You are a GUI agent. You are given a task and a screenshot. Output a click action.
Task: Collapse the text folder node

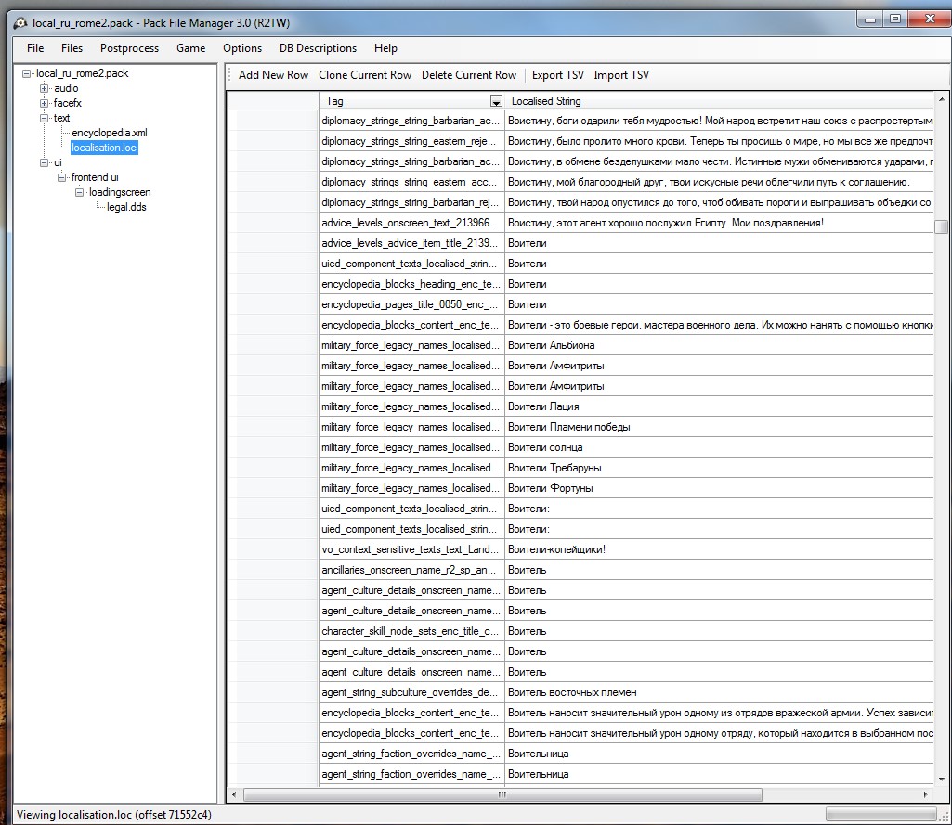[45, 118]
